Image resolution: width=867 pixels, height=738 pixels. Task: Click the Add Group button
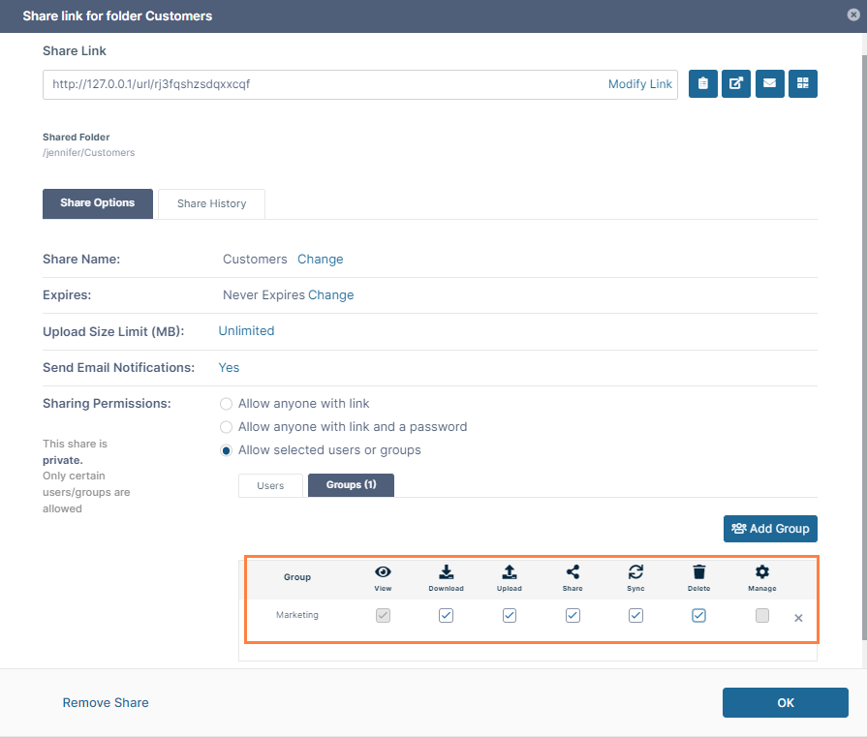[770, 529]
